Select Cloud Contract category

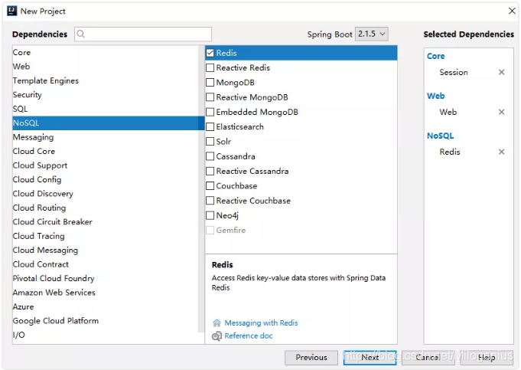106,264
